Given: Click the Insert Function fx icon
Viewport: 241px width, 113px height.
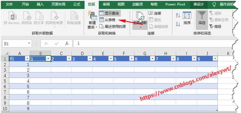Looking at the screenshot, I should click(x=67, y=44).
